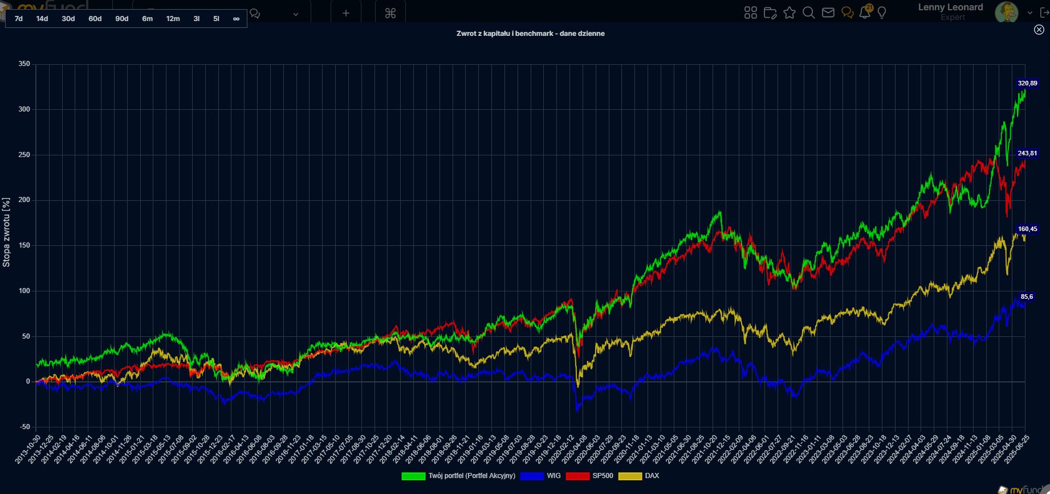Switch to the 90d time range
This screenshot has width=1050, height=494.
click(x=121, y=19)
